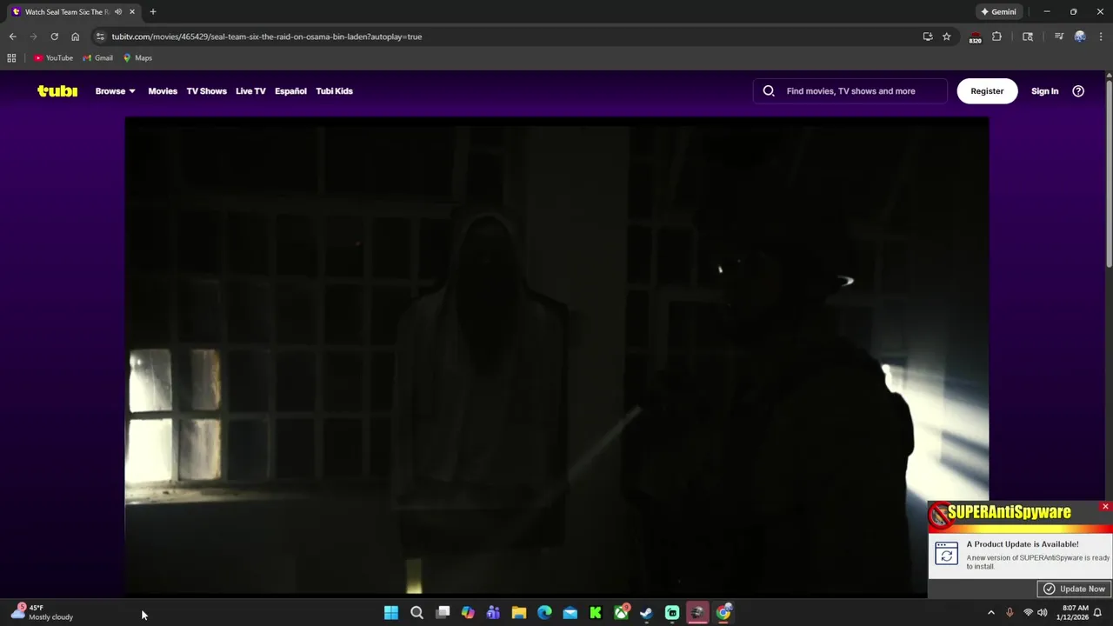Screen dimensions: 1113x626
Task: Open the Maps bookmark
Action: coord(137,58)
